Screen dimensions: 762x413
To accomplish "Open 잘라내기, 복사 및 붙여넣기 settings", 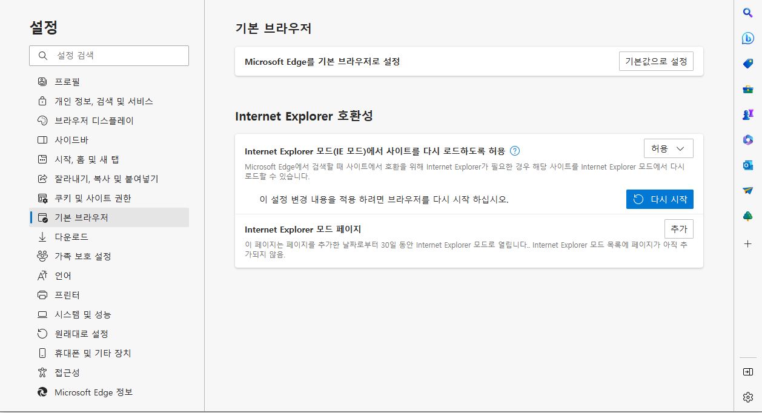I will pyautogui.click(x=109, y=179).
